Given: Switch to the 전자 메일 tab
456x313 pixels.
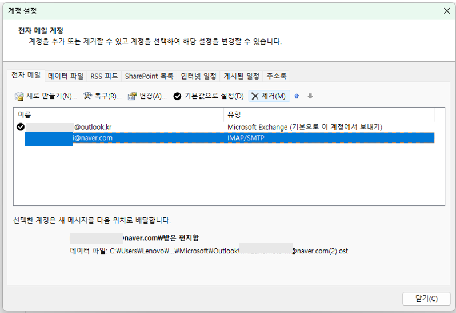Looking at the screenshot, I should click(x=26, y=75).
